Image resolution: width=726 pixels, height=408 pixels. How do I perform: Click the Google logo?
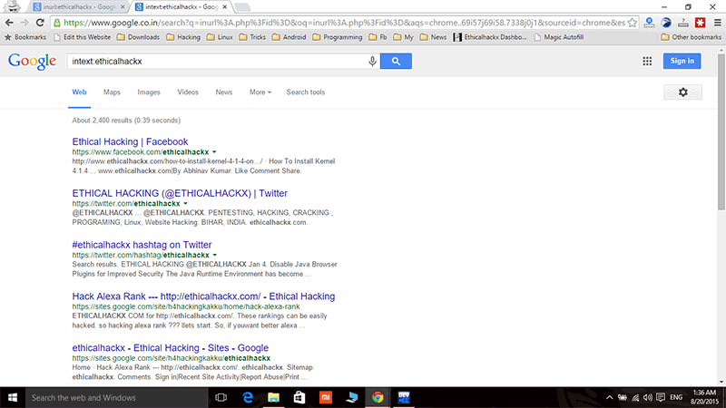point(32,61)
